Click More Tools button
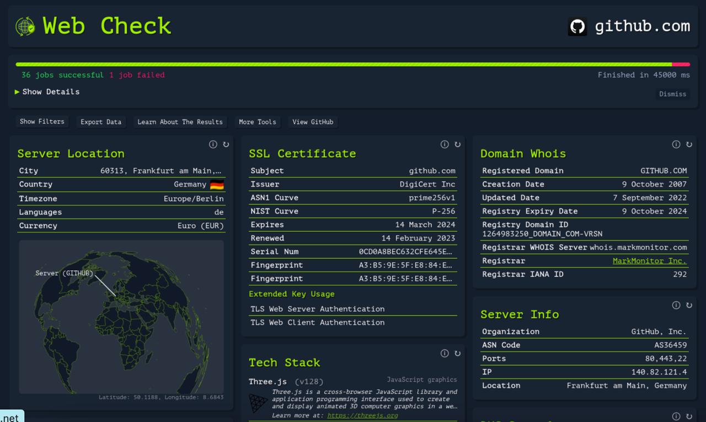The height and width of the screenshot is (422, 706). [258, 122]
